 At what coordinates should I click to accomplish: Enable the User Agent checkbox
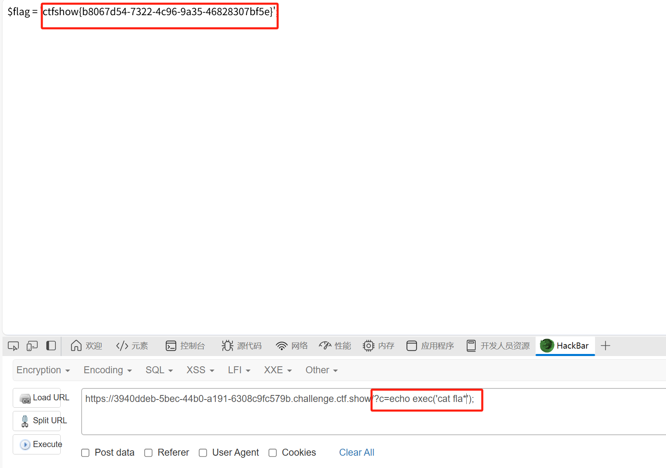[203, 453]
